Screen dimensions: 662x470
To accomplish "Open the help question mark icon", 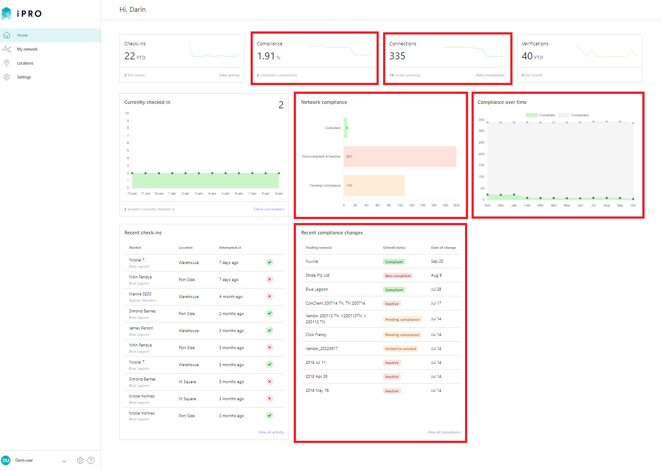I will pyautogui.click(x=91, y=460).
